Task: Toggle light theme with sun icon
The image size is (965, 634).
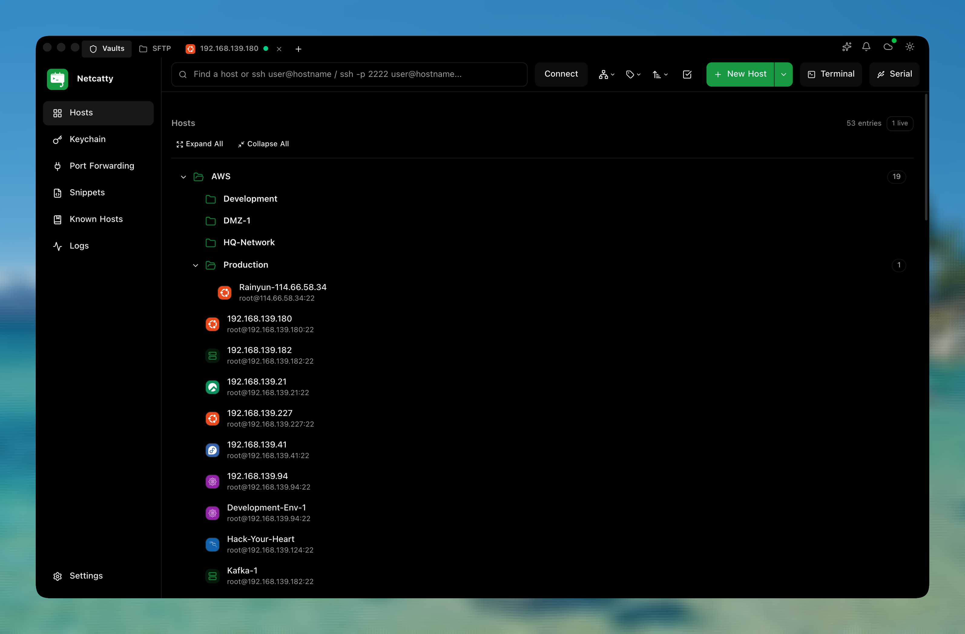Action: coord(910,47)
